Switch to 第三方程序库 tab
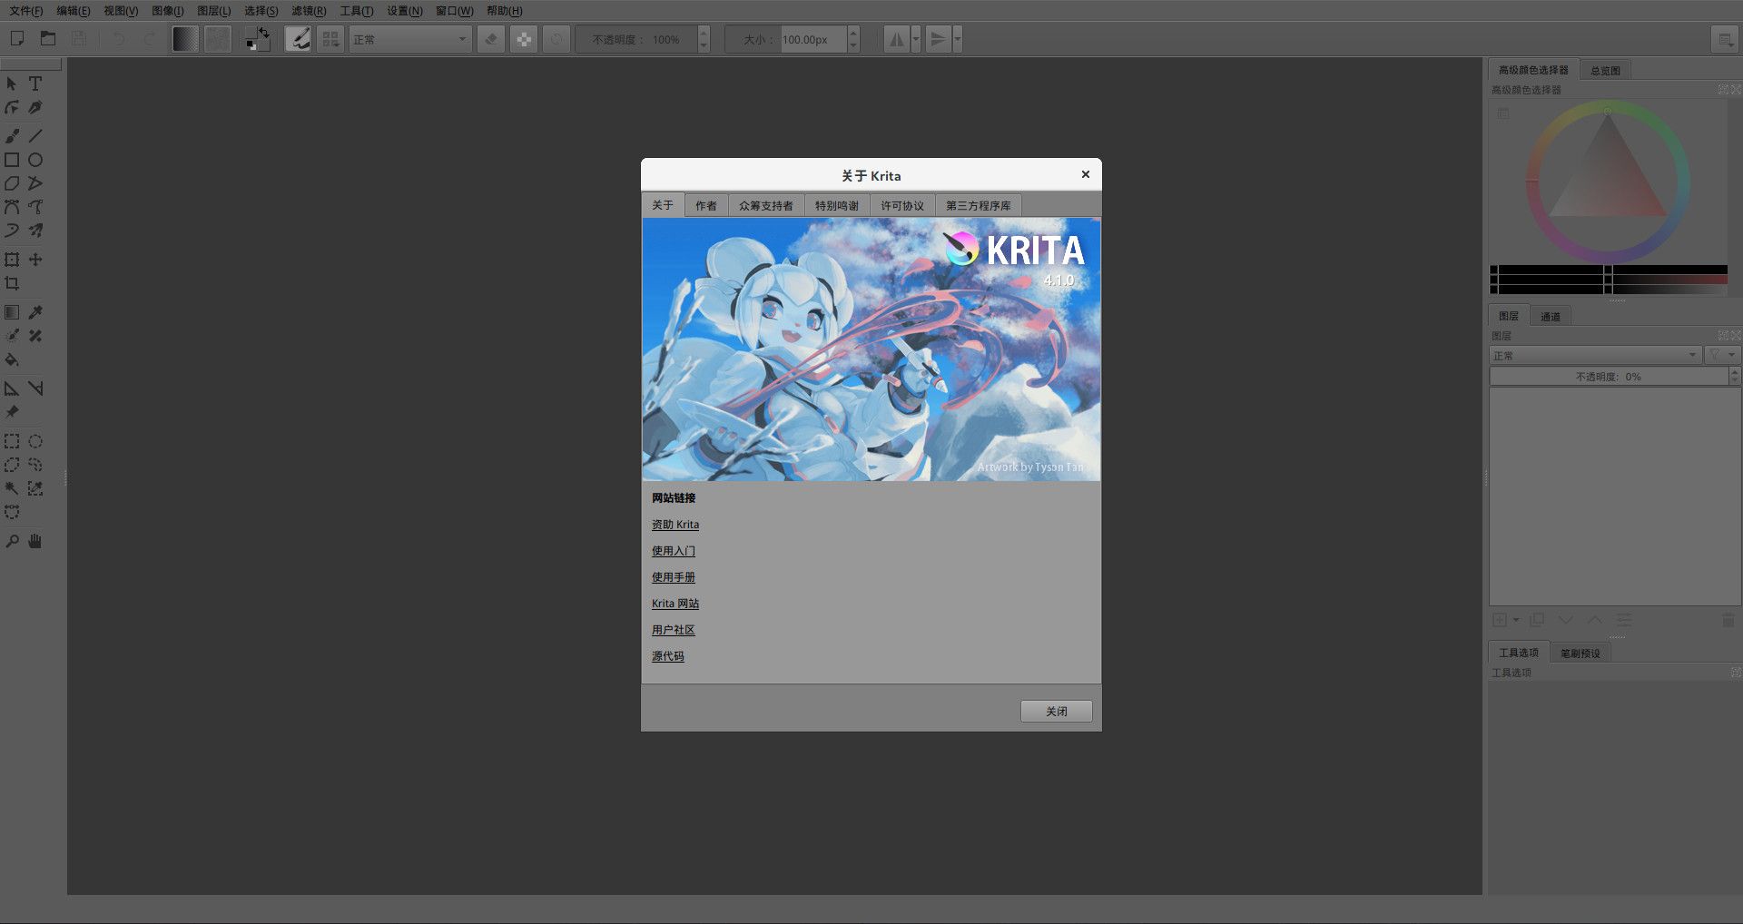The height and width of the screenshot is (924, 1743). coord(979,205)
